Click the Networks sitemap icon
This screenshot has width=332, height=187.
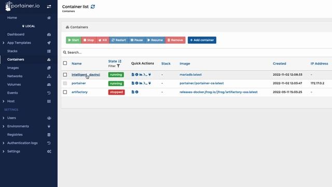pos(49,76)
